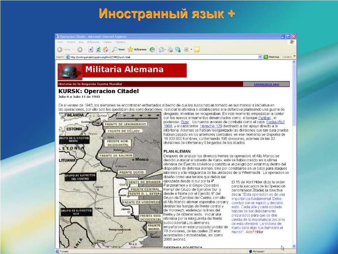Click the vertical scrollbar up arrow
The image size is (338, 254).
point(294,62)
